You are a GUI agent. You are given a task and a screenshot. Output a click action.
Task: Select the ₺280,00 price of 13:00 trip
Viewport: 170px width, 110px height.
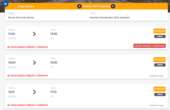[160, 60]
